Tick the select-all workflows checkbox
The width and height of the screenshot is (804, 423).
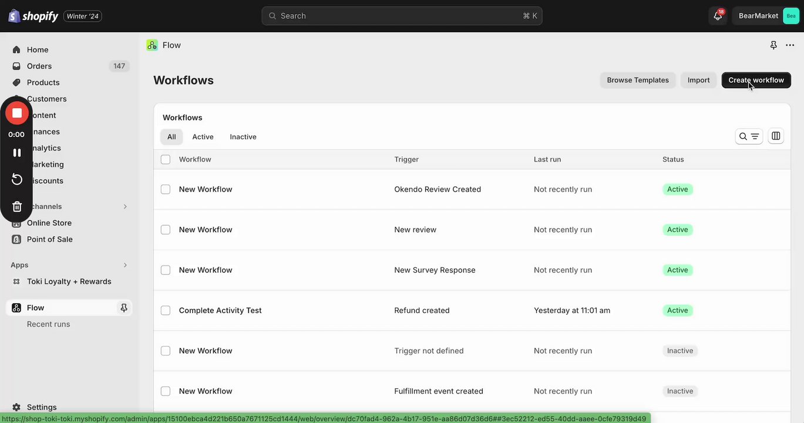(x=166, y=159)
